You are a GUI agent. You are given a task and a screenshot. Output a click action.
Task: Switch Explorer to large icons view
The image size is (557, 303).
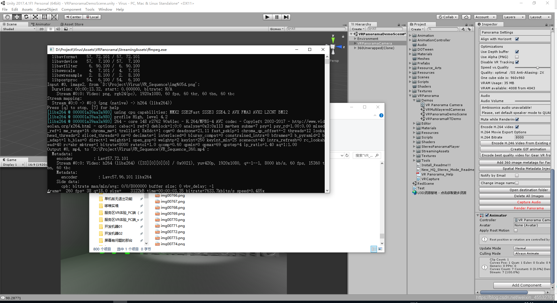(x=380, y=249)
